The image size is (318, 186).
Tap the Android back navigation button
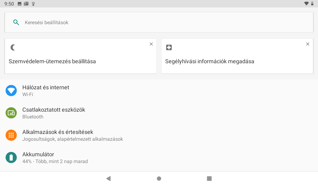tap(108, 179)
